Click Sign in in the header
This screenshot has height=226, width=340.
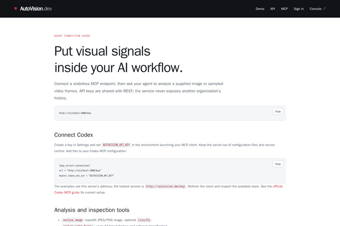coord(299,9)
